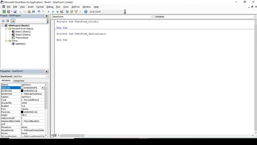Open the Window menu
This screenshot has height=145, width=257.
point(87,7)
